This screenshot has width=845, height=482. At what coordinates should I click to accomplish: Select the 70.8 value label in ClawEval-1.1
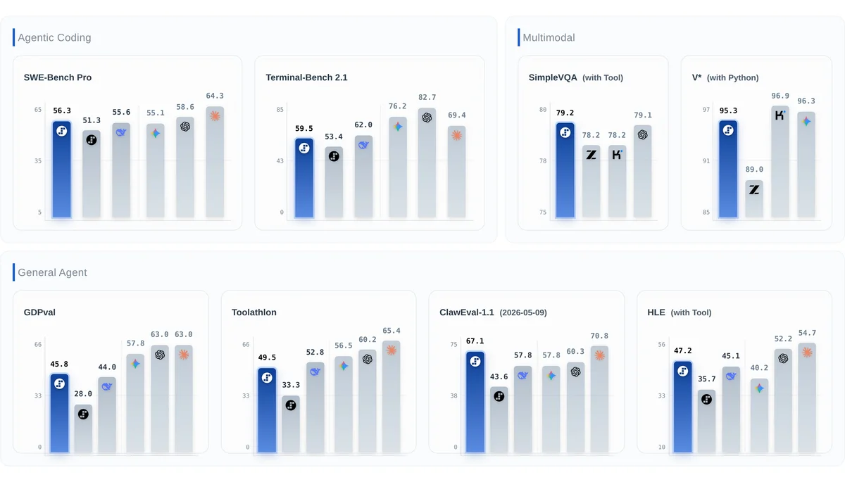pos(600,336)
